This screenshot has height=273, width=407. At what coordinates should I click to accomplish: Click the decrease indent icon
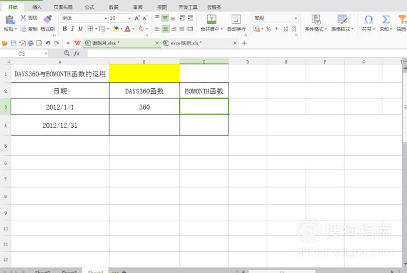[182, 18]
